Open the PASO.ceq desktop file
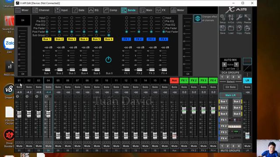The width and height of the screenshot is (280, 157). tap(9, 68)
